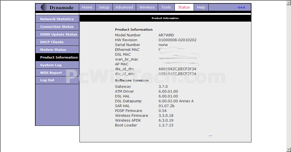This screenshot has height=152, width=291.
Task: Click Wireless APDK value 6.3.0.19
Action: click(166, 120)
